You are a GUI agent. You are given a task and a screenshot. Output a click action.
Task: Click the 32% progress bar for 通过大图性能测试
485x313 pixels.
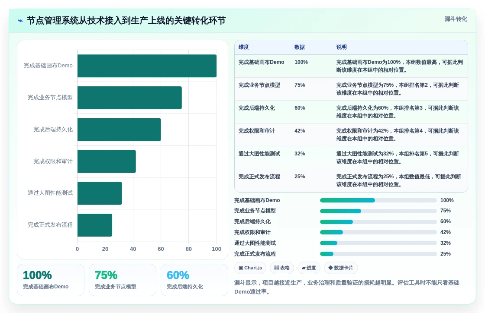(x=378, y=243)
